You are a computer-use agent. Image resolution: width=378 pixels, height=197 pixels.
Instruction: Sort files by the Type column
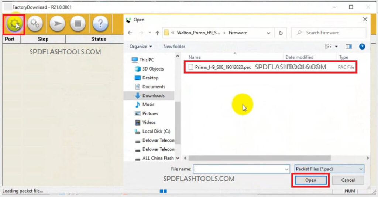pyautogui.click(x=344, y=57)
